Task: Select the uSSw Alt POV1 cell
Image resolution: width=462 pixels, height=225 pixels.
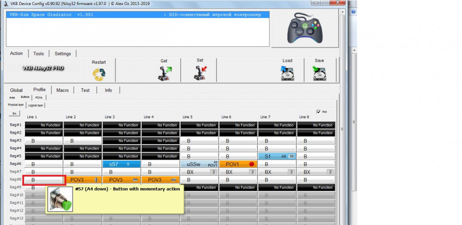Action: [200, 164]
